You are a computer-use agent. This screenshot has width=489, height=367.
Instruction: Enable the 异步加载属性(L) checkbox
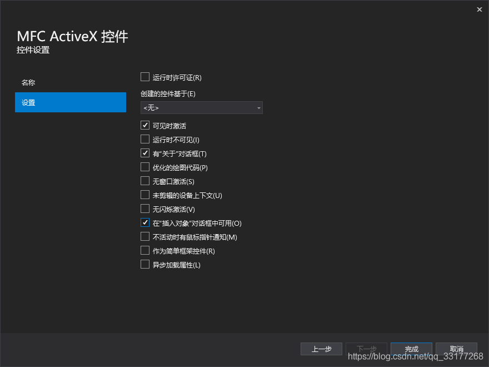(145, 264)
